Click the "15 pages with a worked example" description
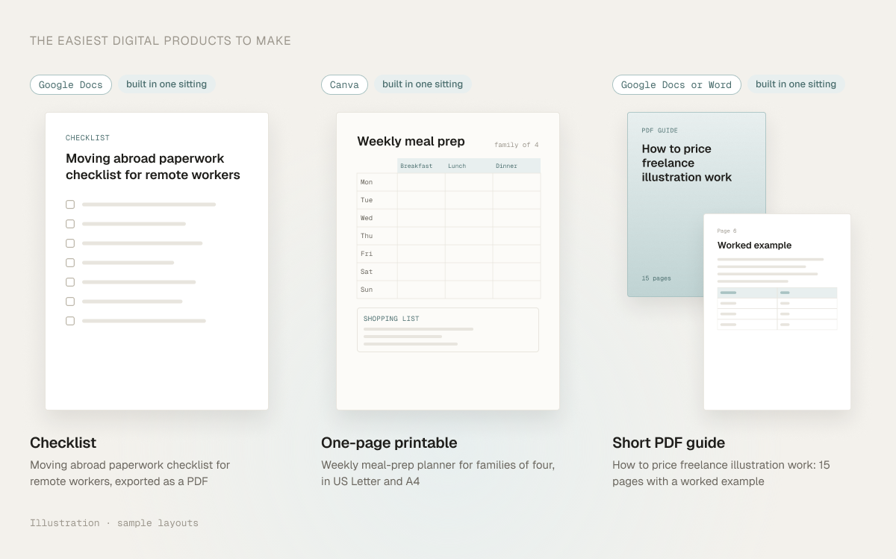 click(x=721, y=473)
